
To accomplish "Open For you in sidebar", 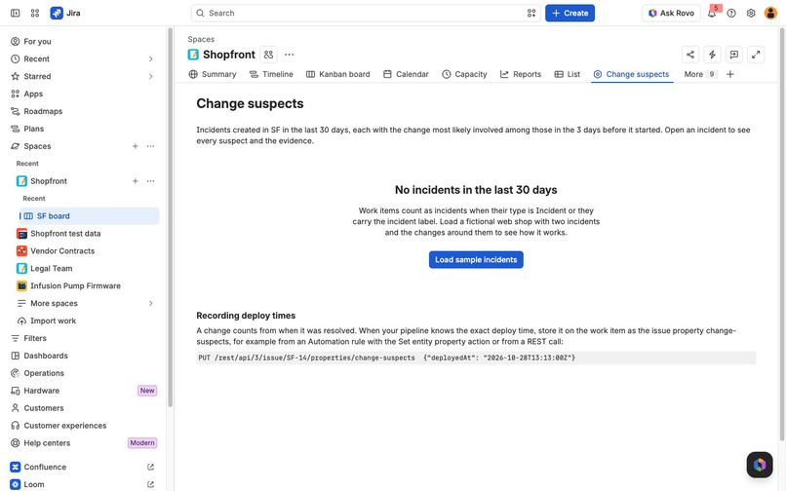I will coord(84,42).
